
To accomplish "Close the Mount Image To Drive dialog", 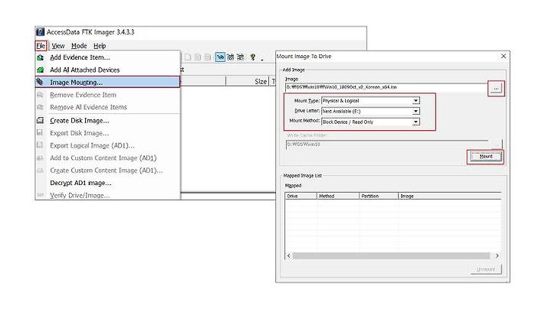I will coord(504,56).
